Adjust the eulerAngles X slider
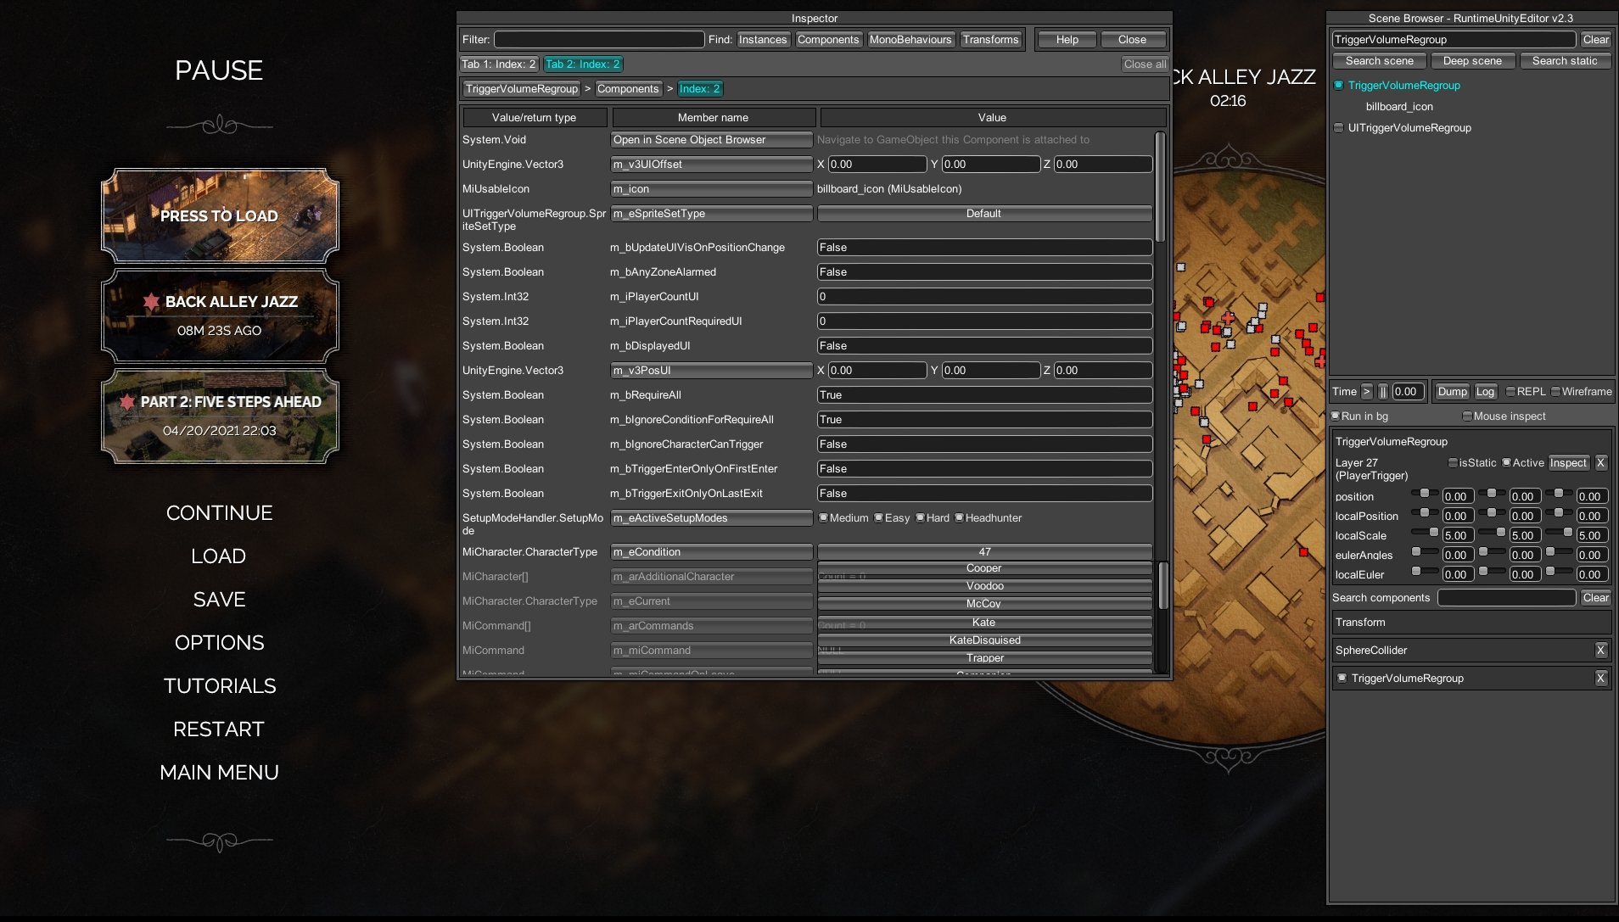Viewport: 1619px width, 922px height. tap(1423, 552)
